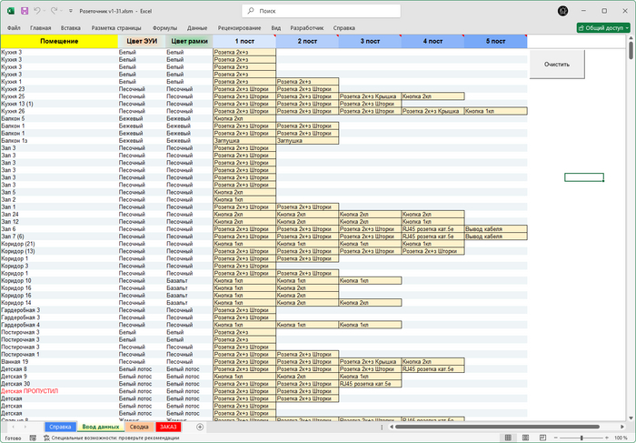Click the zoom level slider
This screenshot has height=443, width=636.
(581, 438)
